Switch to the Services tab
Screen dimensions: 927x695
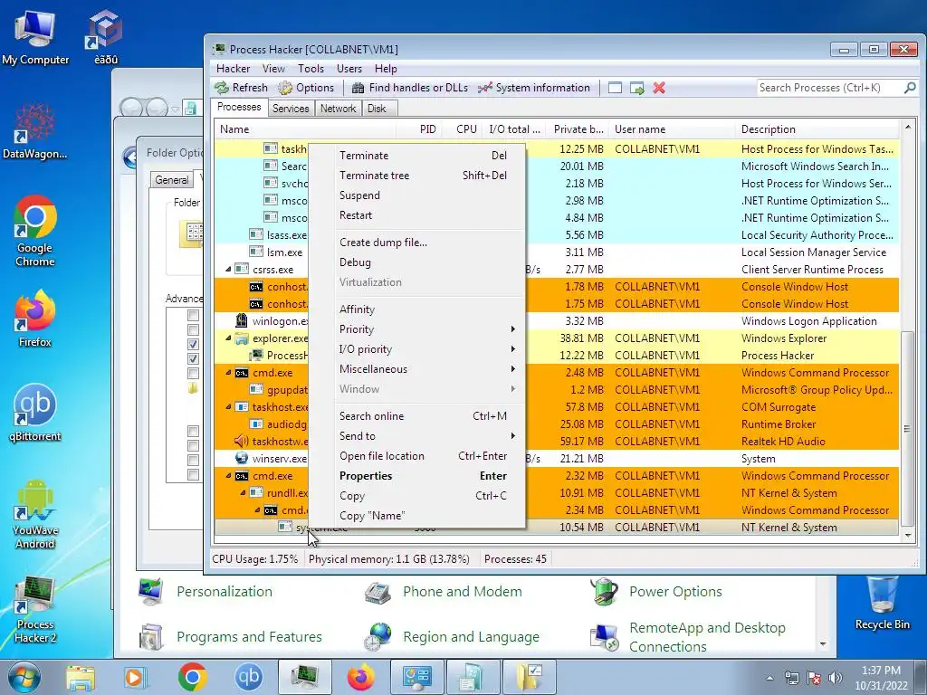click(291, 109)
